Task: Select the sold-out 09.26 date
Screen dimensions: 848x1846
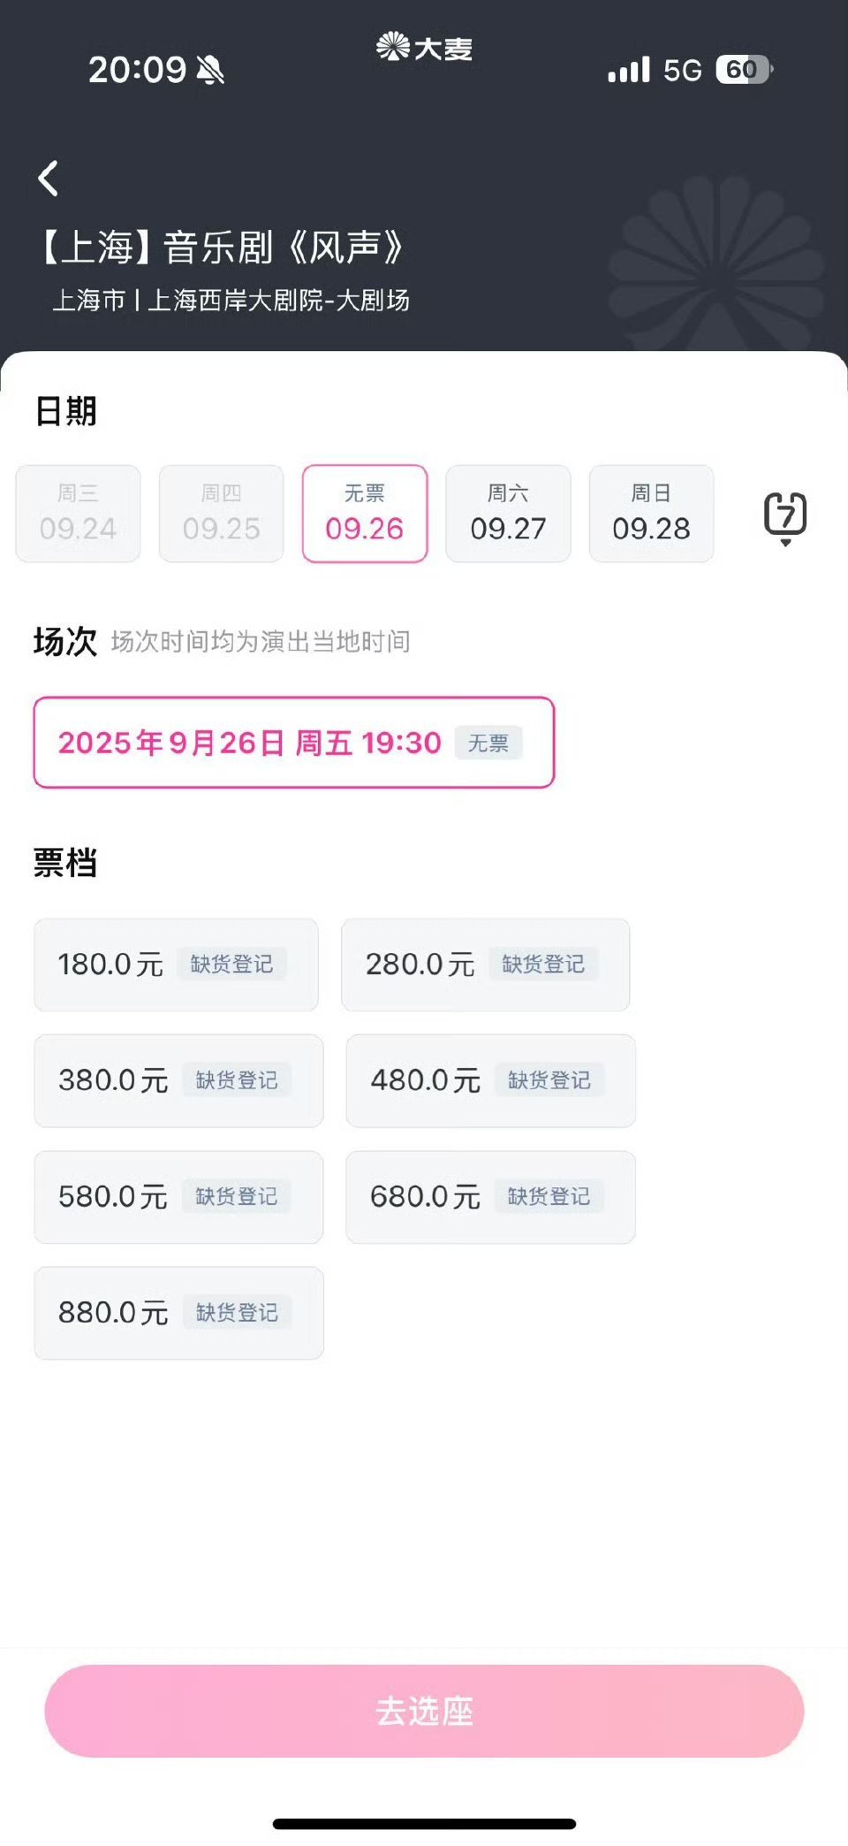Action: click(x=365, y=514)
